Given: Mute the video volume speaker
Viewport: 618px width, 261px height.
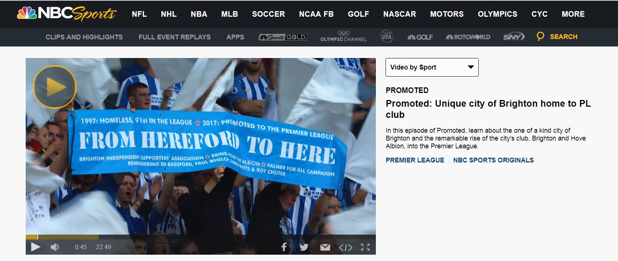Looking at the screenshot, I should coord(55,247).
